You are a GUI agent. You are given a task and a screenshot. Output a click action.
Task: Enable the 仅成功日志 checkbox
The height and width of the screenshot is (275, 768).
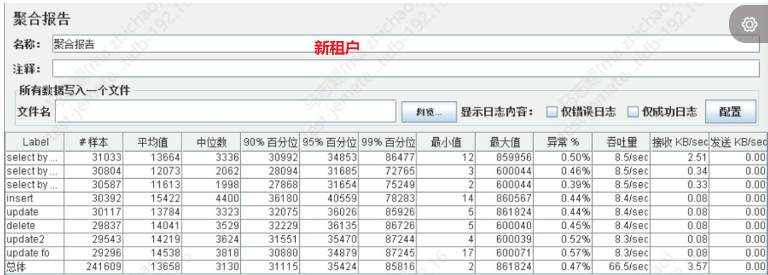tap(634, 112)
